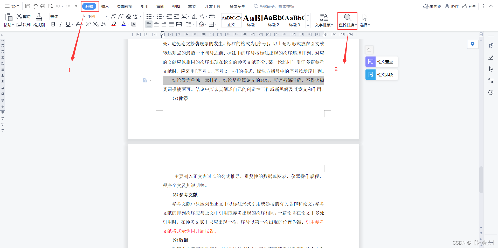Screen dimensions: 498x248
Task: Switch to the Page Layout (页面布局) tab
Action: pos(125,6)
